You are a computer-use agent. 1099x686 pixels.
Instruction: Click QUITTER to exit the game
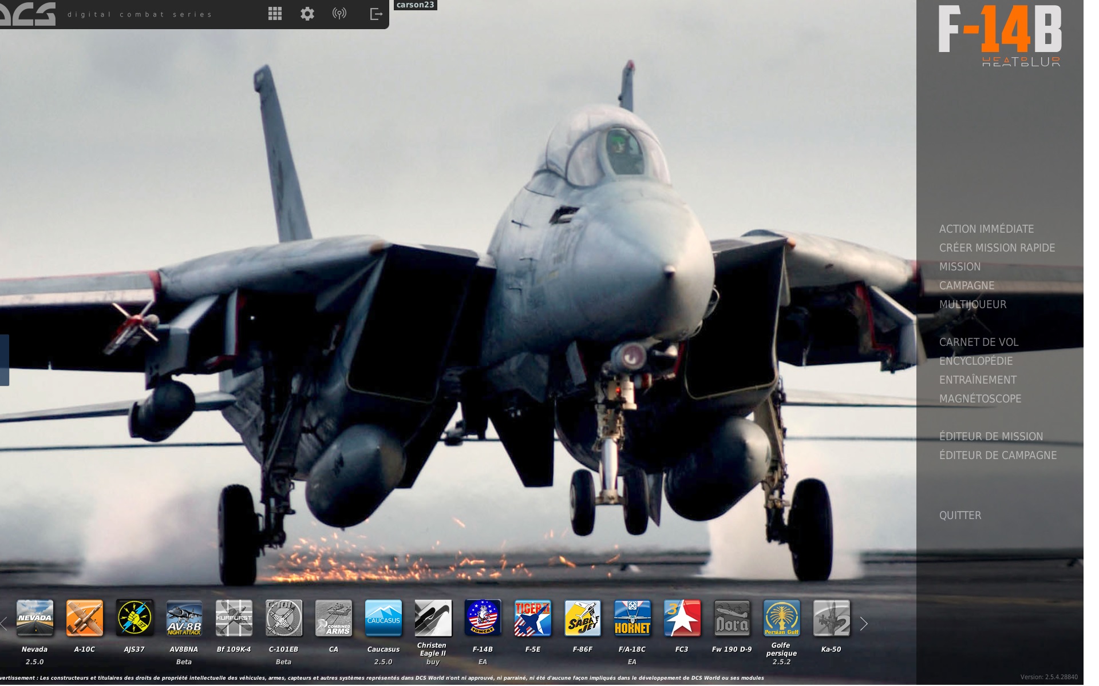tap(960, 515)
